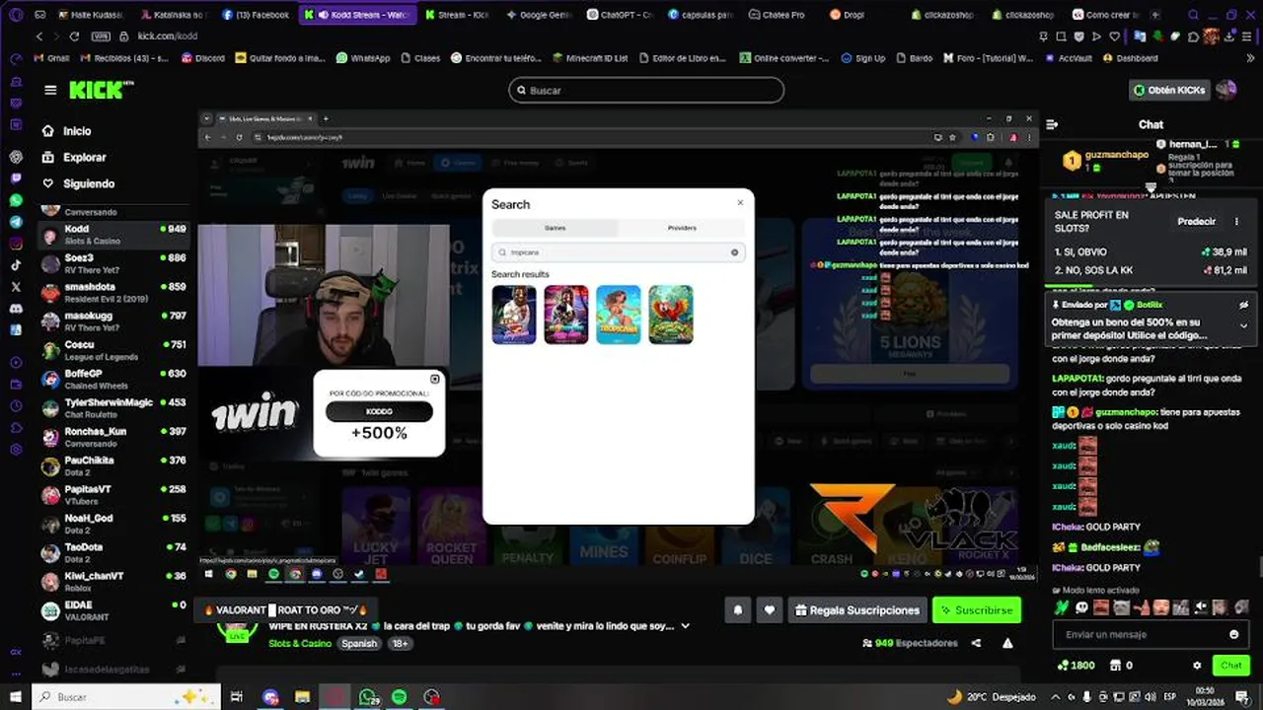The height and width of the screenshot is (710, 1263).
Task: Open Slots & Casino category link
Action: point(300,643)
